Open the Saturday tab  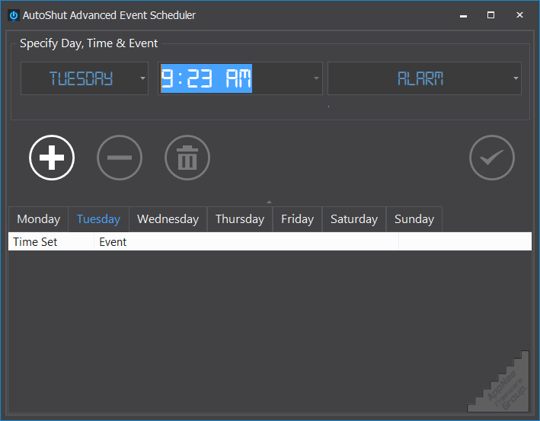click(x=354, y=219)
